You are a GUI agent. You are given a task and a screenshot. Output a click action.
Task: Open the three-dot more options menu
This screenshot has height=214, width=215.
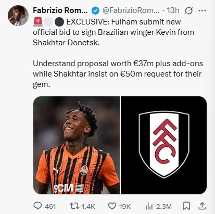pyautogui.click(x=202, y=10)
